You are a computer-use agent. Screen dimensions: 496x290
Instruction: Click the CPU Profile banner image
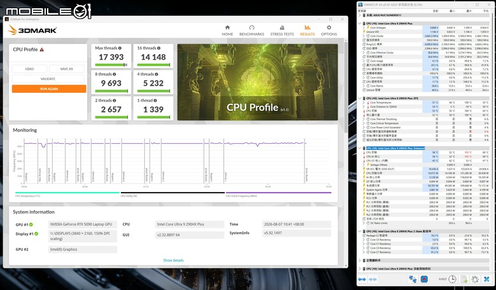[x=258, y=82]
